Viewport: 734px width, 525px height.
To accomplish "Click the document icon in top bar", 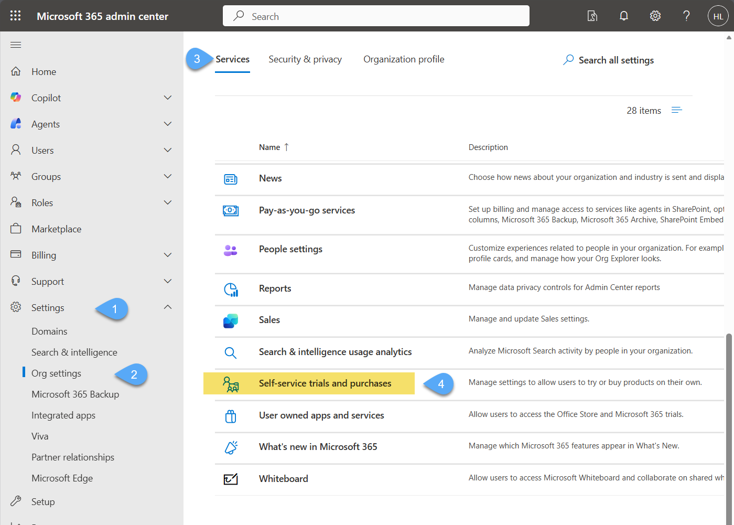I will coord(592,16).
